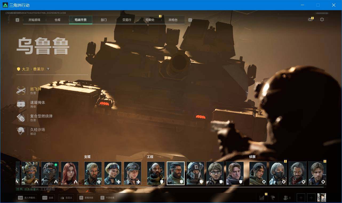Screen dimensions: 342x203
Task: Select the 复合型燃烧弹 incendiary skill icon
Action: tap(21, 118)
